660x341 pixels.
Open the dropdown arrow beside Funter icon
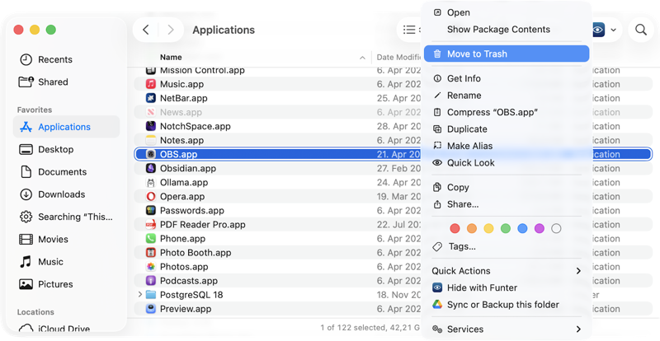[x=613, y=30]
